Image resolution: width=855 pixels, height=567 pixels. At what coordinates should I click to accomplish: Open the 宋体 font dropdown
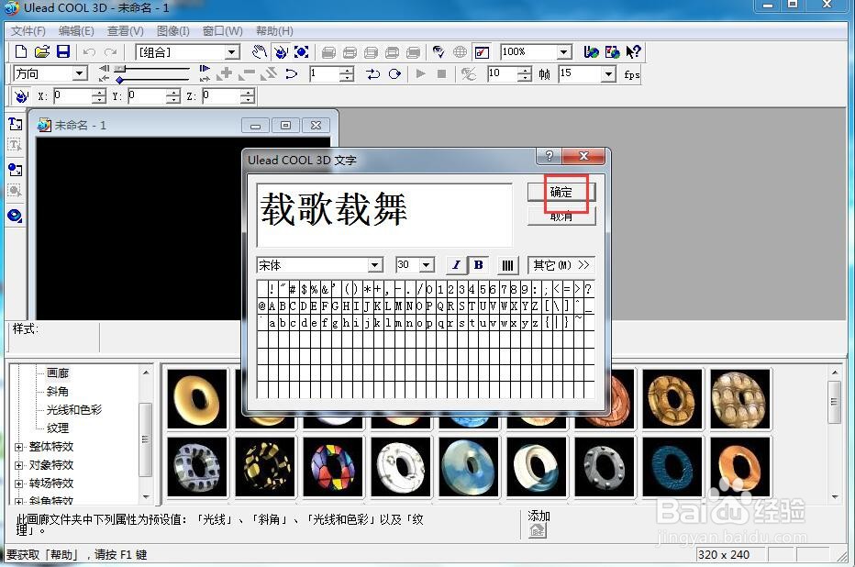(x=374, y=265)
